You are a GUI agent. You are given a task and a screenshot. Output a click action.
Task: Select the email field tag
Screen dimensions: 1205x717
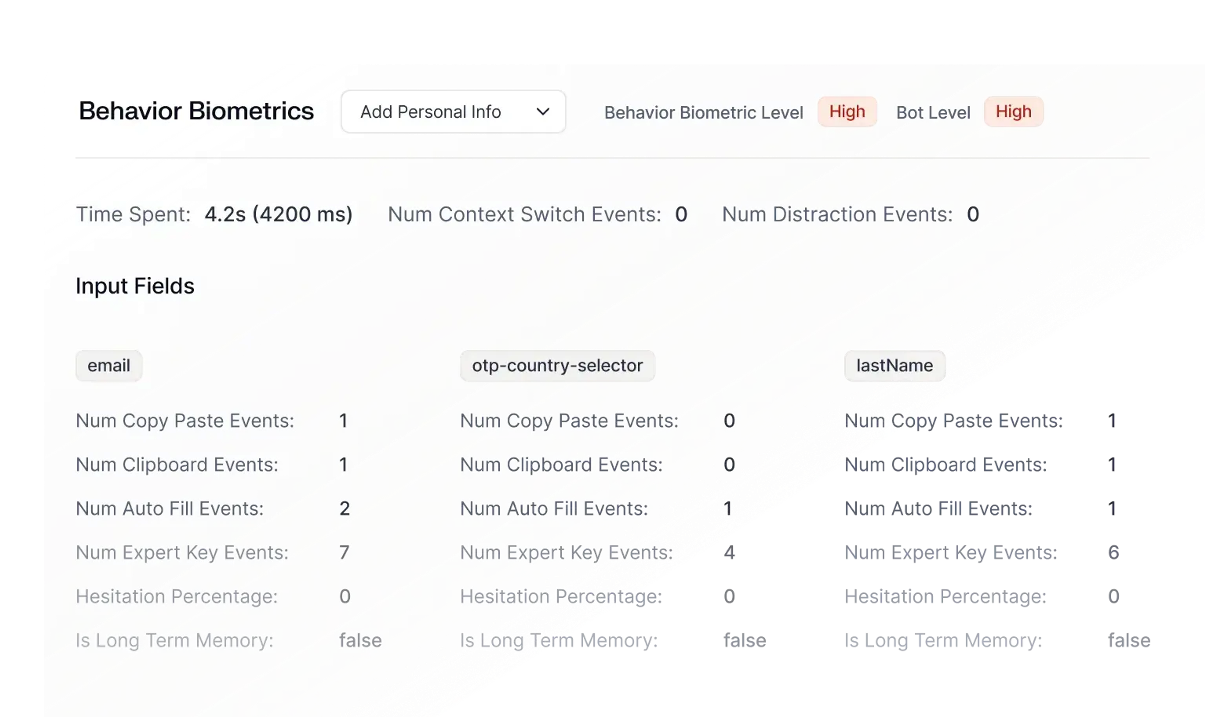tap(109, 366)
